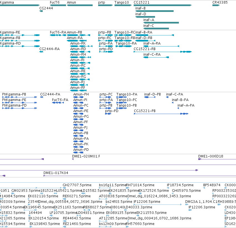236x228 pixels.
Task: Select the FucT6 gene label
Action: coord(55,2)
